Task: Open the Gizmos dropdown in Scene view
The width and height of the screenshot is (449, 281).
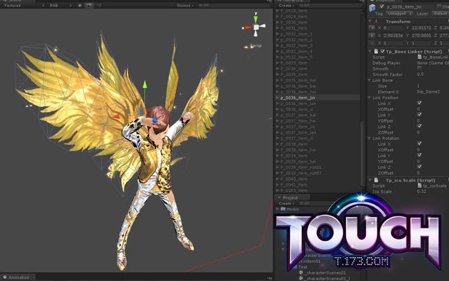Action: (185, 6)
